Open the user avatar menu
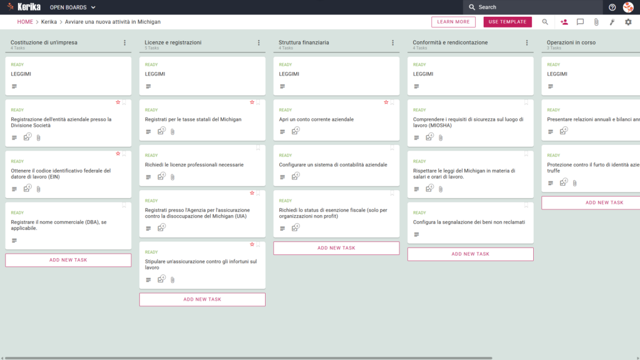 click(628, 7)
